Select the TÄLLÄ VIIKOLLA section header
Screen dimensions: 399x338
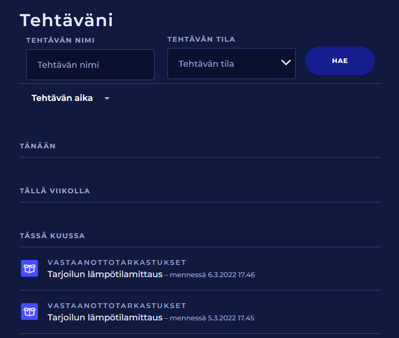(55, 191)
